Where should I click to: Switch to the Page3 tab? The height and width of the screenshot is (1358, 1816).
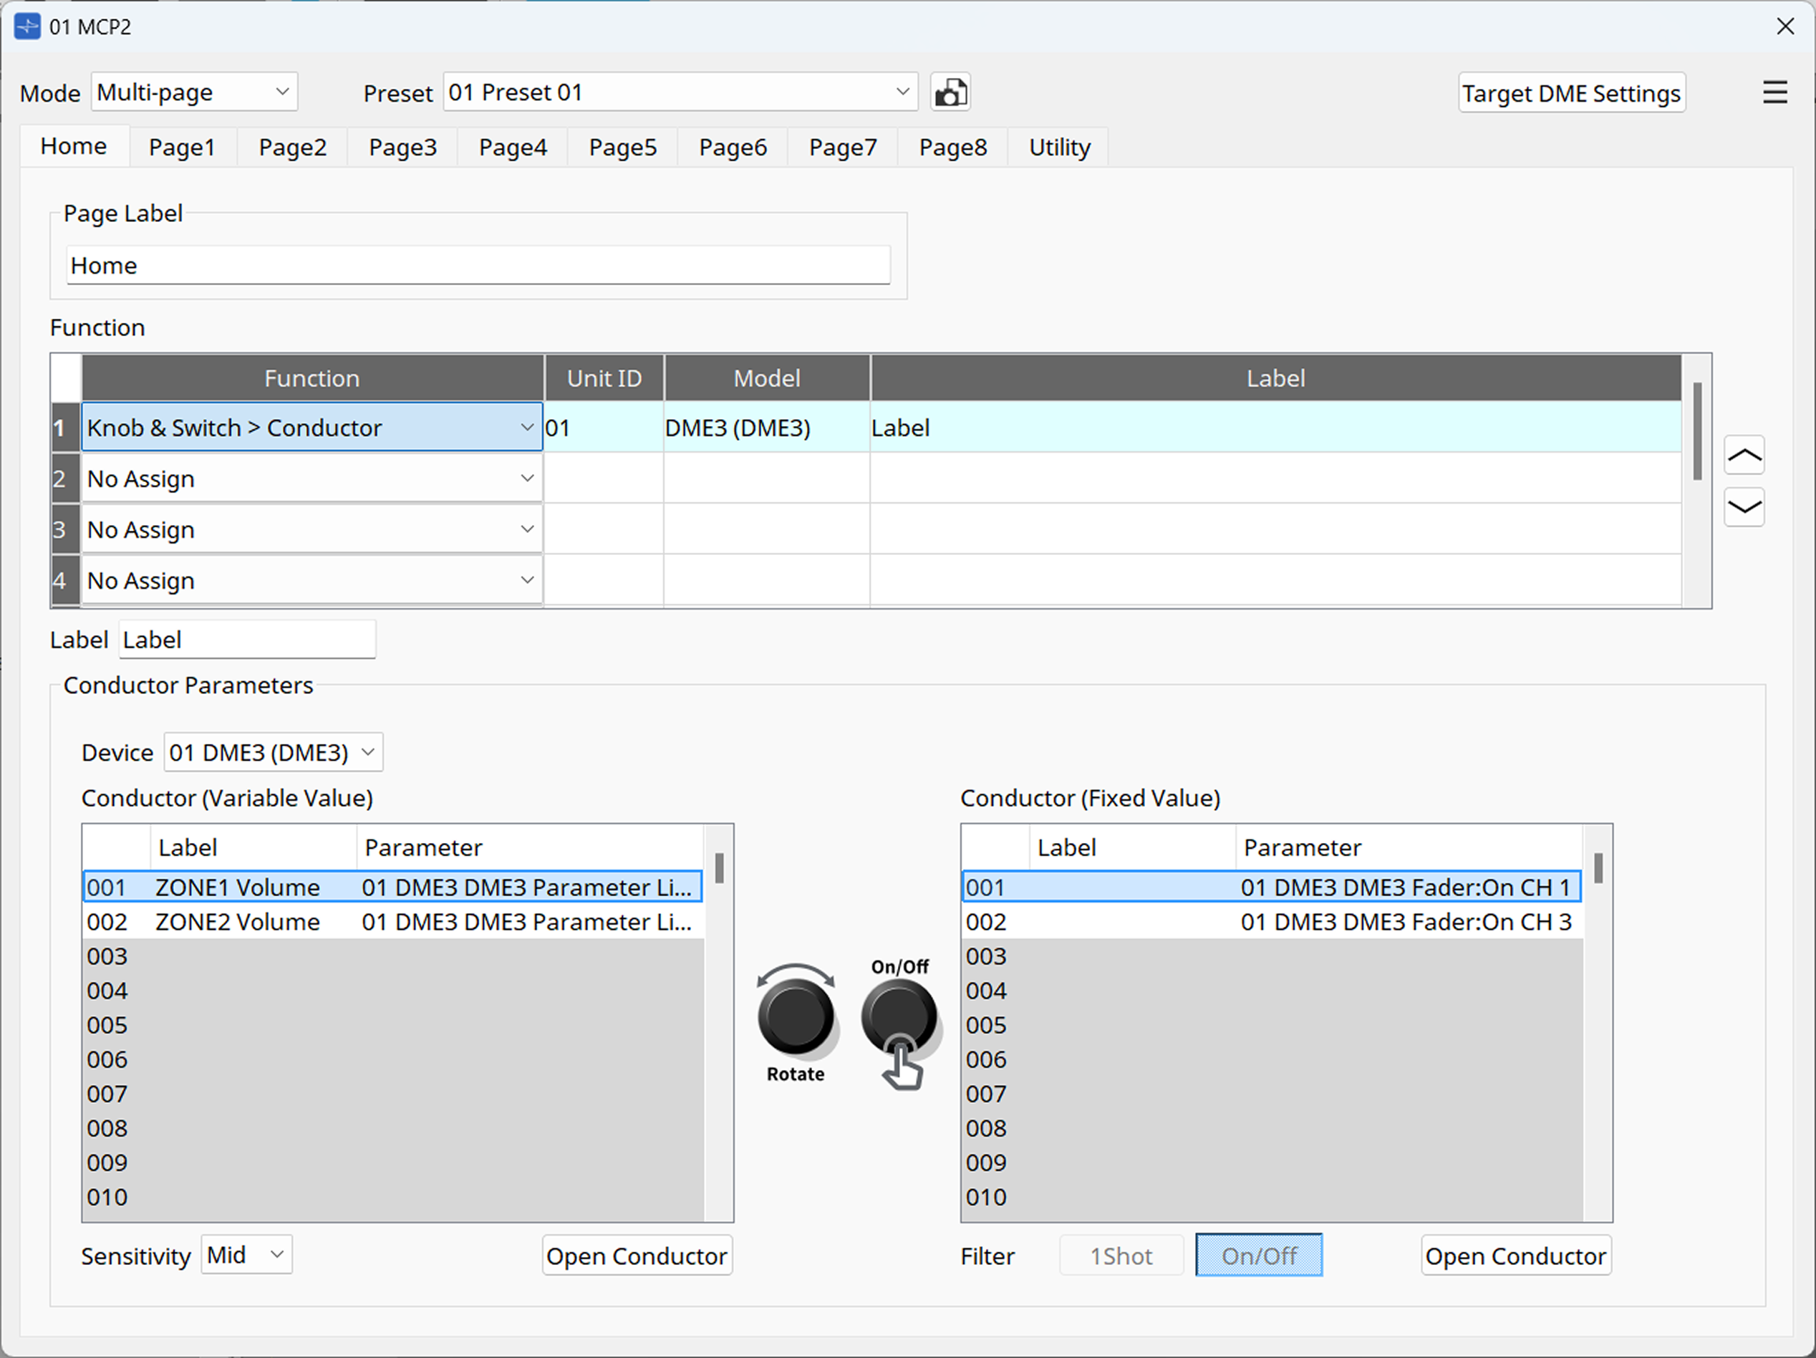click(402, 148)
